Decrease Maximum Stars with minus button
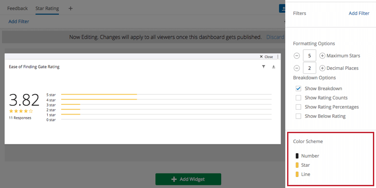The height and width of the screenshot is (188, 376). click(x=297, y=56)
